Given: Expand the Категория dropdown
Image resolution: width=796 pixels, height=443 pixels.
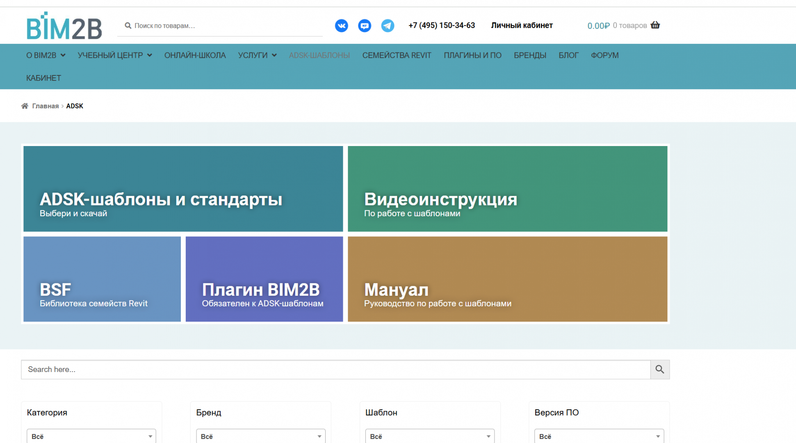Looking at the screenshot, I should pos(91,436).
